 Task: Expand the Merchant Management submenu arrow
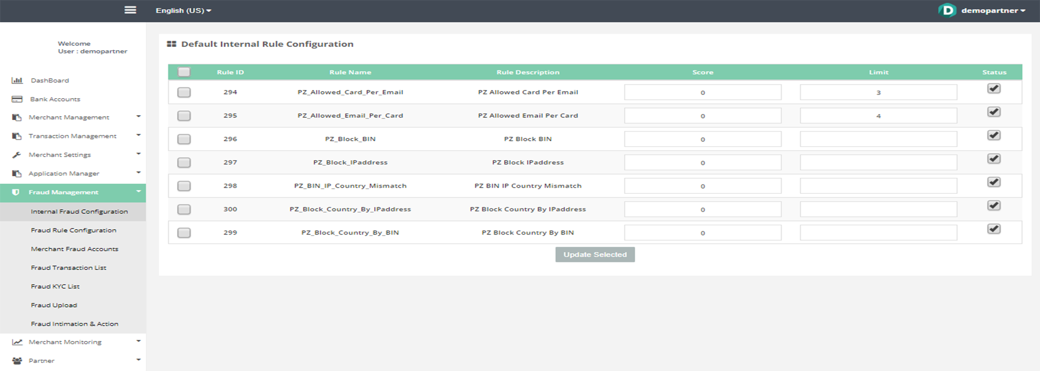(x=138, y=117)
